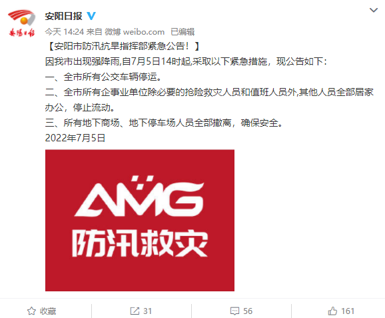Follow the 微博 weibo.com source link
The width and height of the screenshot is (385, 318).
[135, 32]
